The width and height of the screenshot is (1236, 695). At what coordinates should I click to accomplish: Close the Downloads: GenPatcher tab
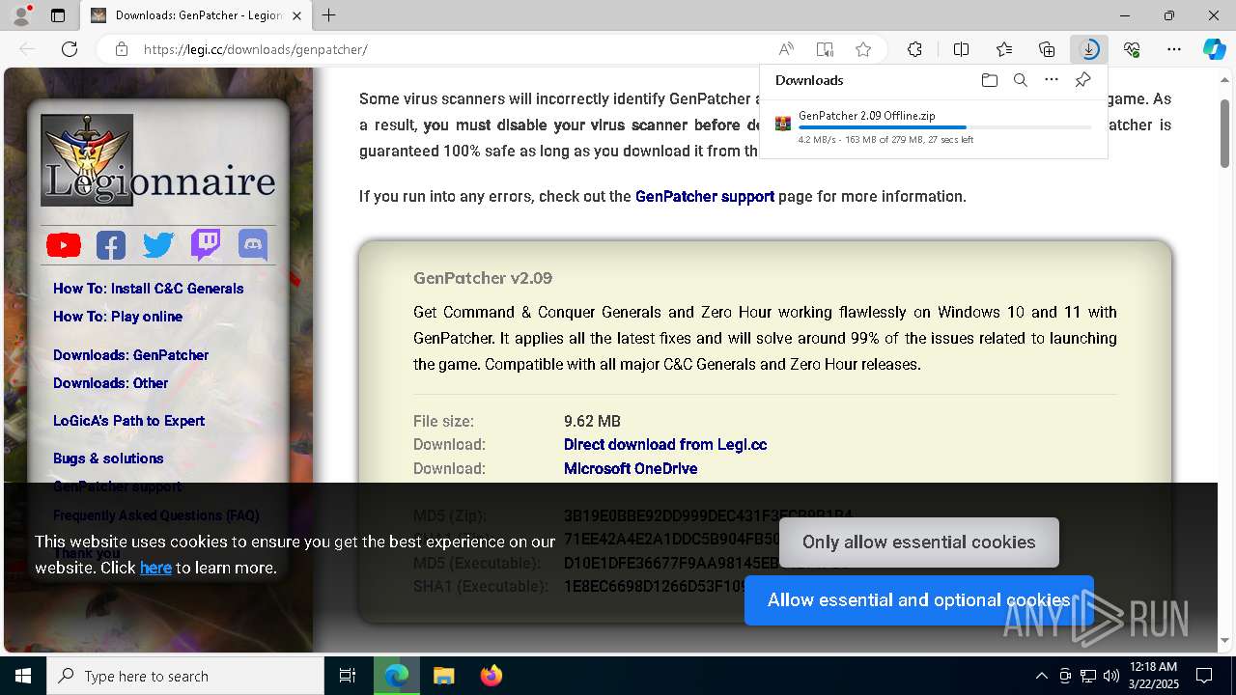click(x=297, y=15)
